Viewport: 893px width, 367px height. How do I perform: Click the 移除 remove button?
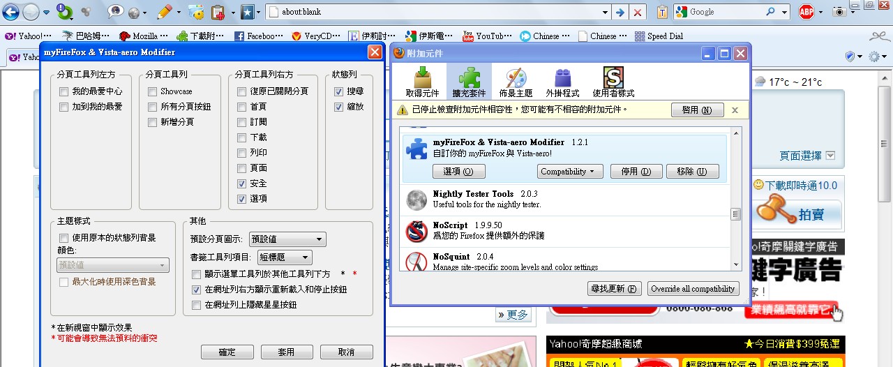point(692,172)
